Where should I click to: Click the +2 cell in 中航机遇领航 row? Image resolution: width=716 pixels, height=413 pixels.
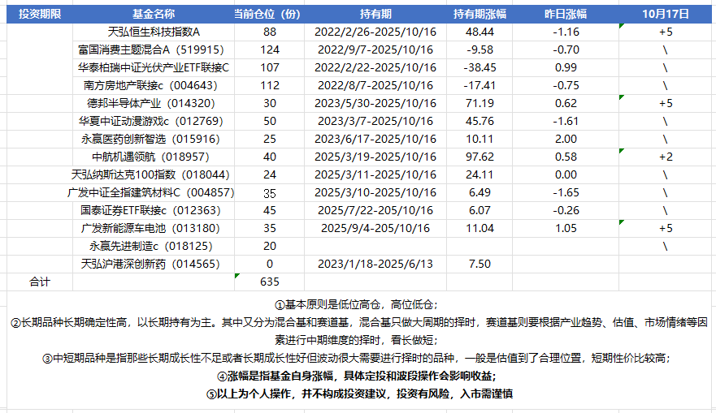pos(666,157)
